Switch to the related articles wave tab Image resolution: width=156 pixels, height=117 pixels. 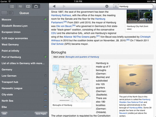(20, 6)
